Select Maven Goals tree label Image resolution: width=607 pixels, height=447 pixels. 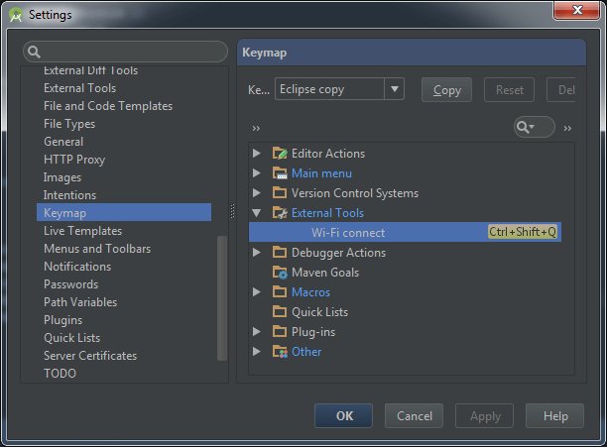tap(325, 273)
